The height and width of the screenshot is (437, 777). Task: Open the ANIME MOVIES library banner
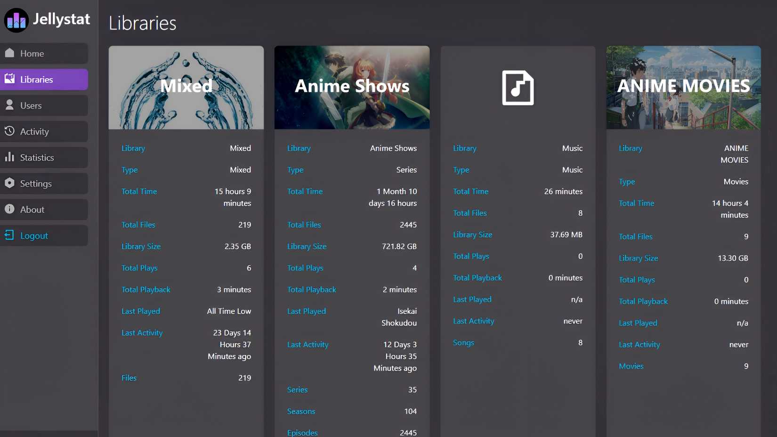(683, 88)
